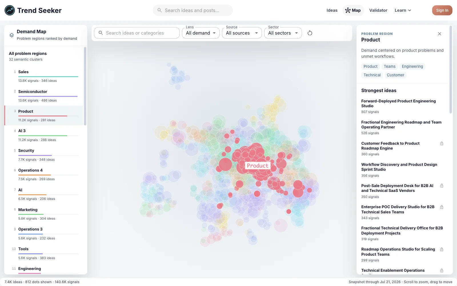Select the Marketing problem region
Screen dimensions: 457x286
click(44, 214)
